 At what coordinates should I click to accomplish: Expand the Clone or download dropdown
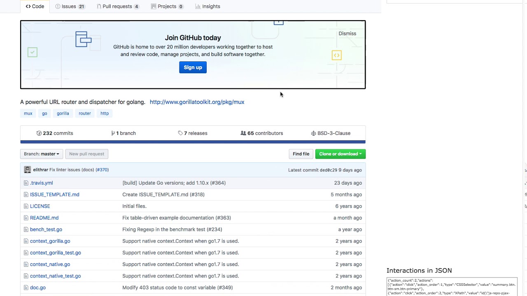(340, 154)
